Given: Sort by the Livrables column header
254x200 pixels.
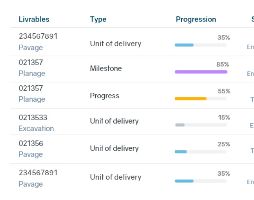Looking at the screenshot, I should click(34, 19).
